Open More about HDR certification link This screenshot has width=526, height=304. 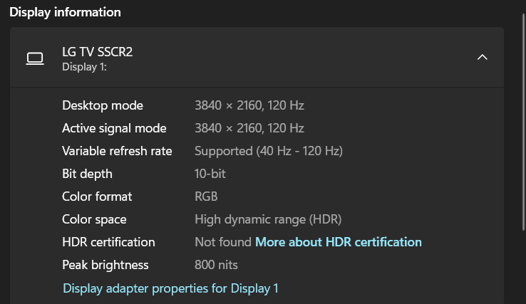(339, 242)
